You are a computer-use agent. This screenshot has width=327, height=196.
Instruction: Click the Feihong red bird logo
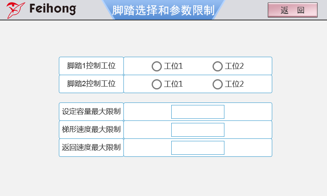16,10
